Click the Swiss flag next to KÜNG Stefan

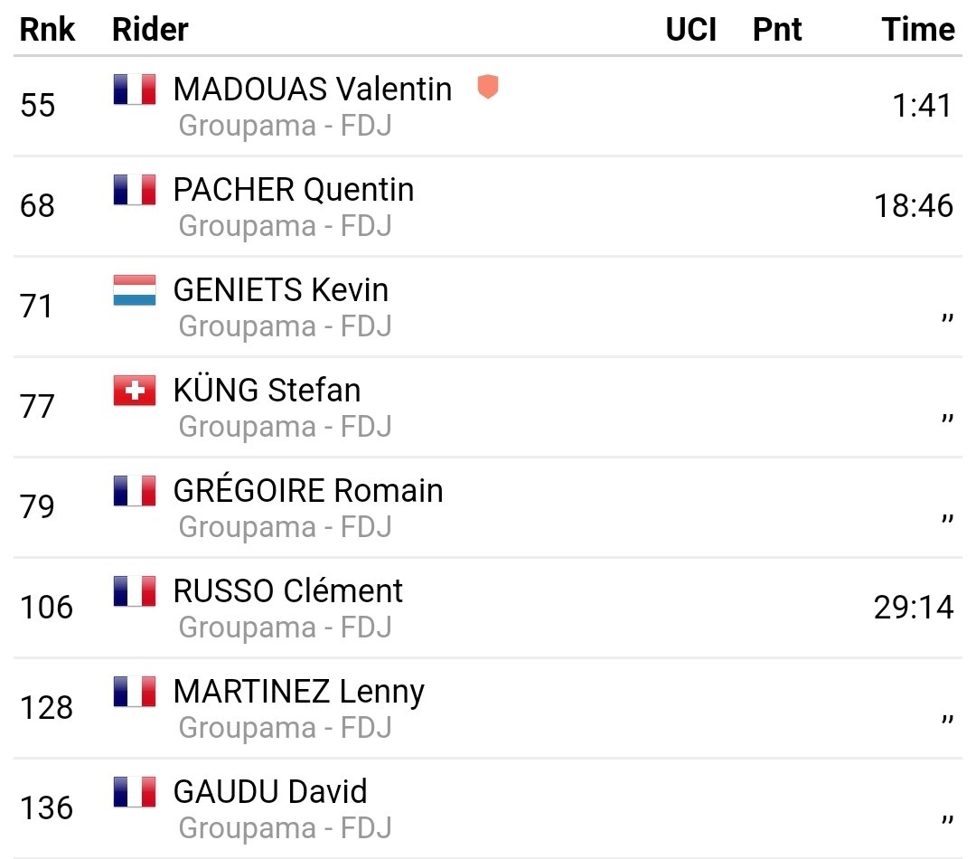[135, 390]
